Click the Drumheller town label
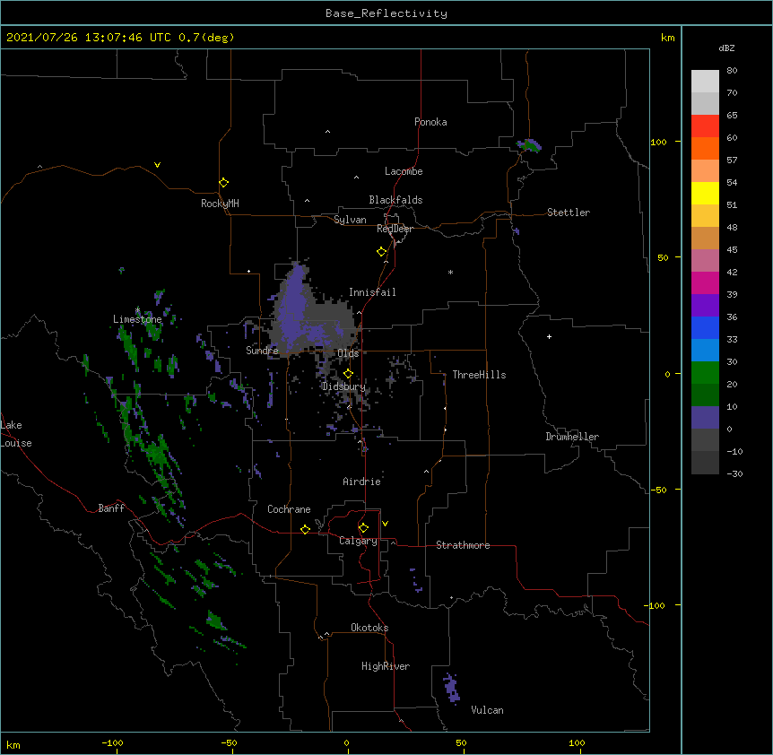 (572, 437)
